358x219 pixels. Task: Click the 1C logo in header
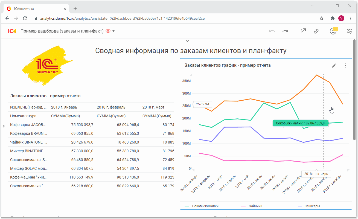pos(12,31)
